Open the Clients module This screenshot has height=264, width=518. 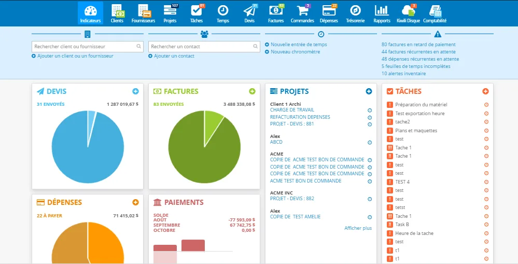click(x=117, y=13)
